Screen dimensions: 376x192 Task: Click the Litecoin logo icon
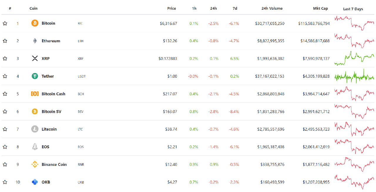click(x=35, y=129)
